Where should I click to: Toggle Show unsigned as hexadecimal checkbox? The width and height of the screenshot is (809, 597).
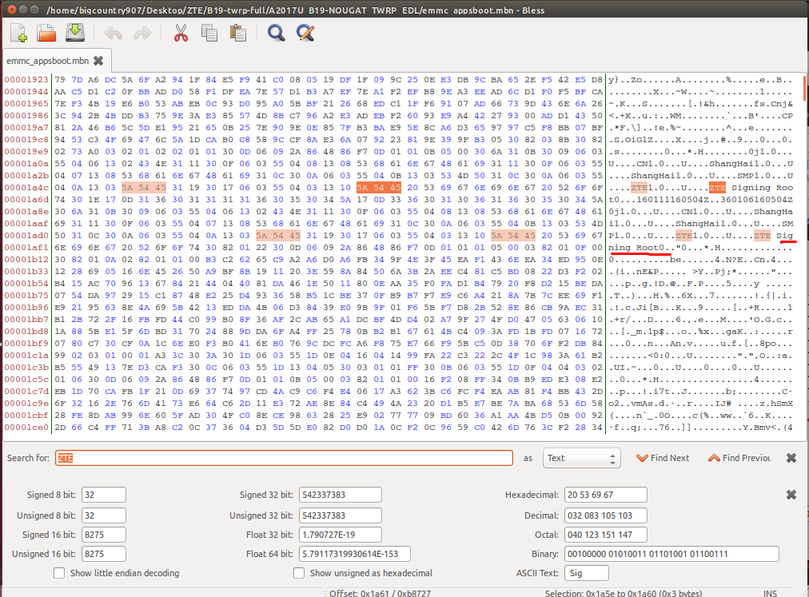point(299,573)
